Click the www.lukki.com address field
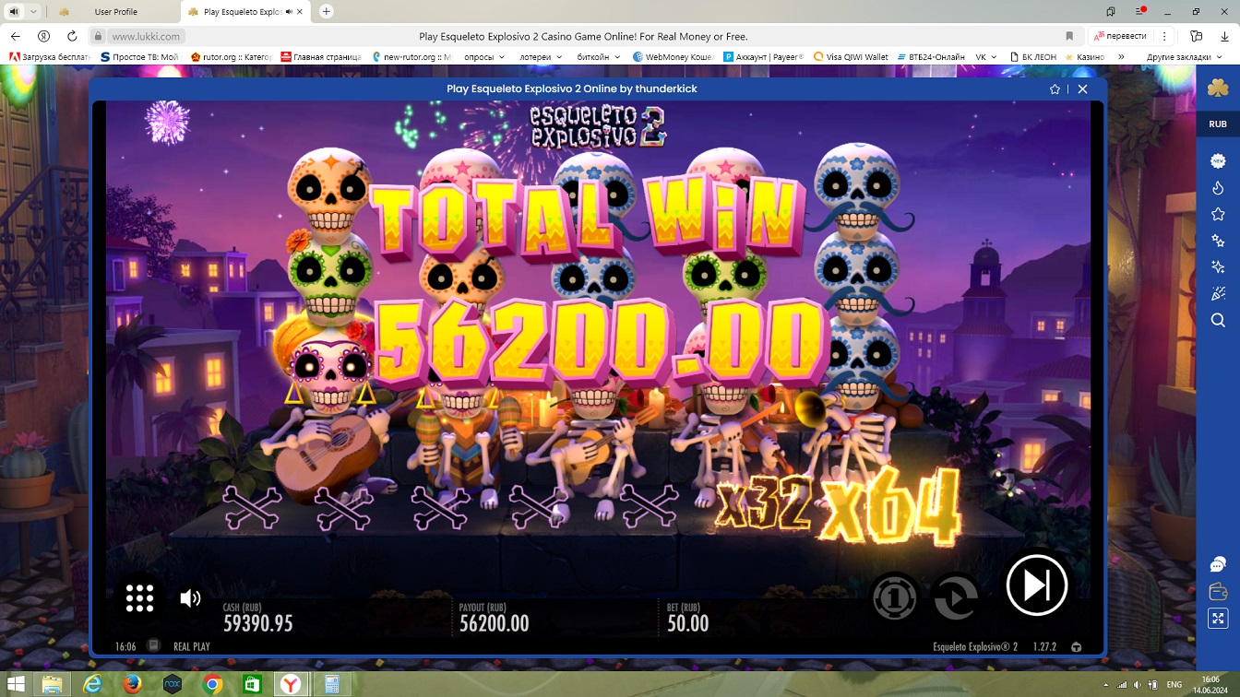 (145, 36)
